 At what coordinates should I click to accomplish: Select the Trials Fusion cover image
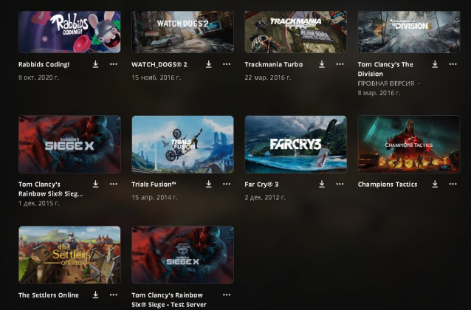[x=182, y=144]
